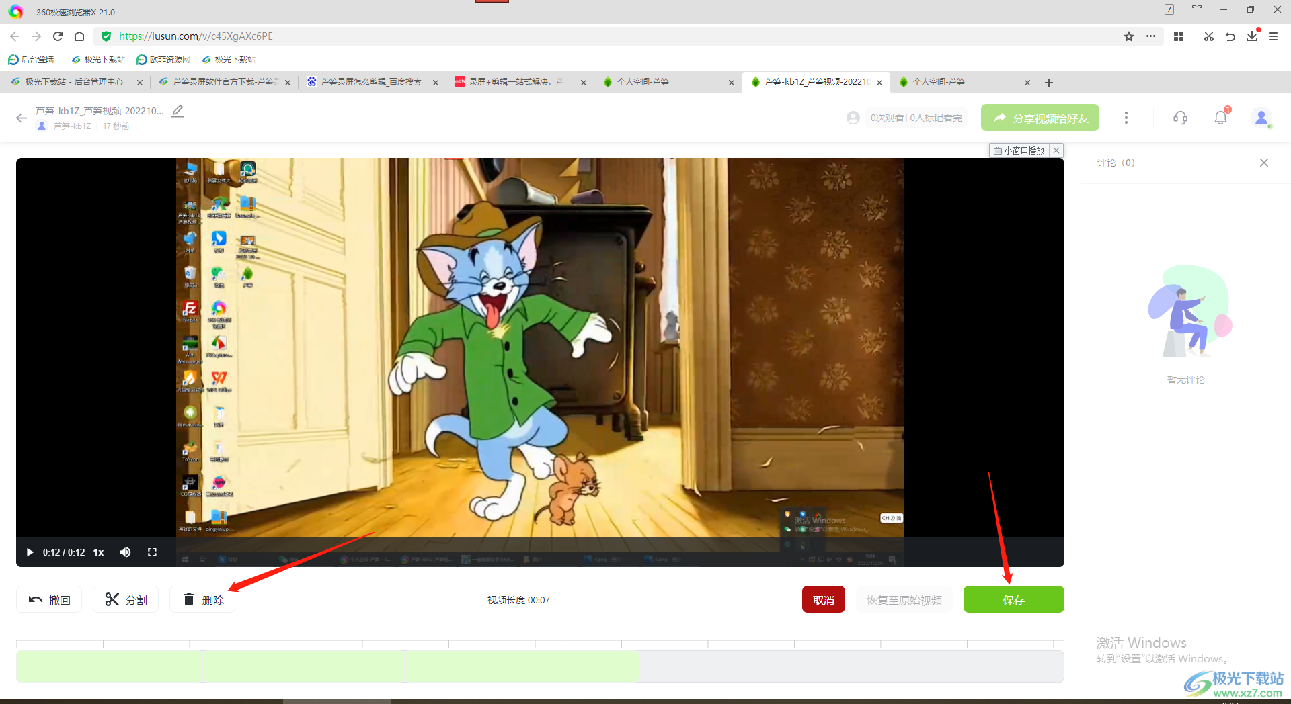1291x704 pixels.
Task: Open the address bar more-options ellipsis
Action: [x=1151, y=36]
